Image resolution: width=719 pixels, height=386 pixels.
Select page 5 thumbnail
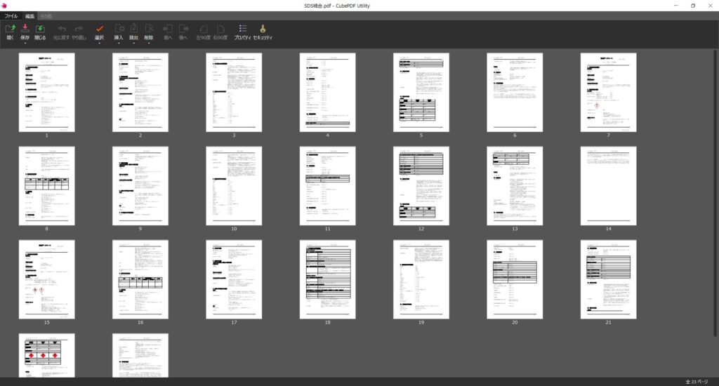point(421,92)
